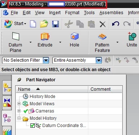This screenshot has height=135, width=139.
Task: Sort by the Name column header
Action: (x=52, y=89)
